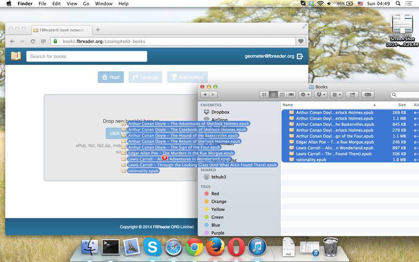The width and height of the screenshot is (419, 262).
Task: Click the FBReader book logo
Action: point(16,56)
